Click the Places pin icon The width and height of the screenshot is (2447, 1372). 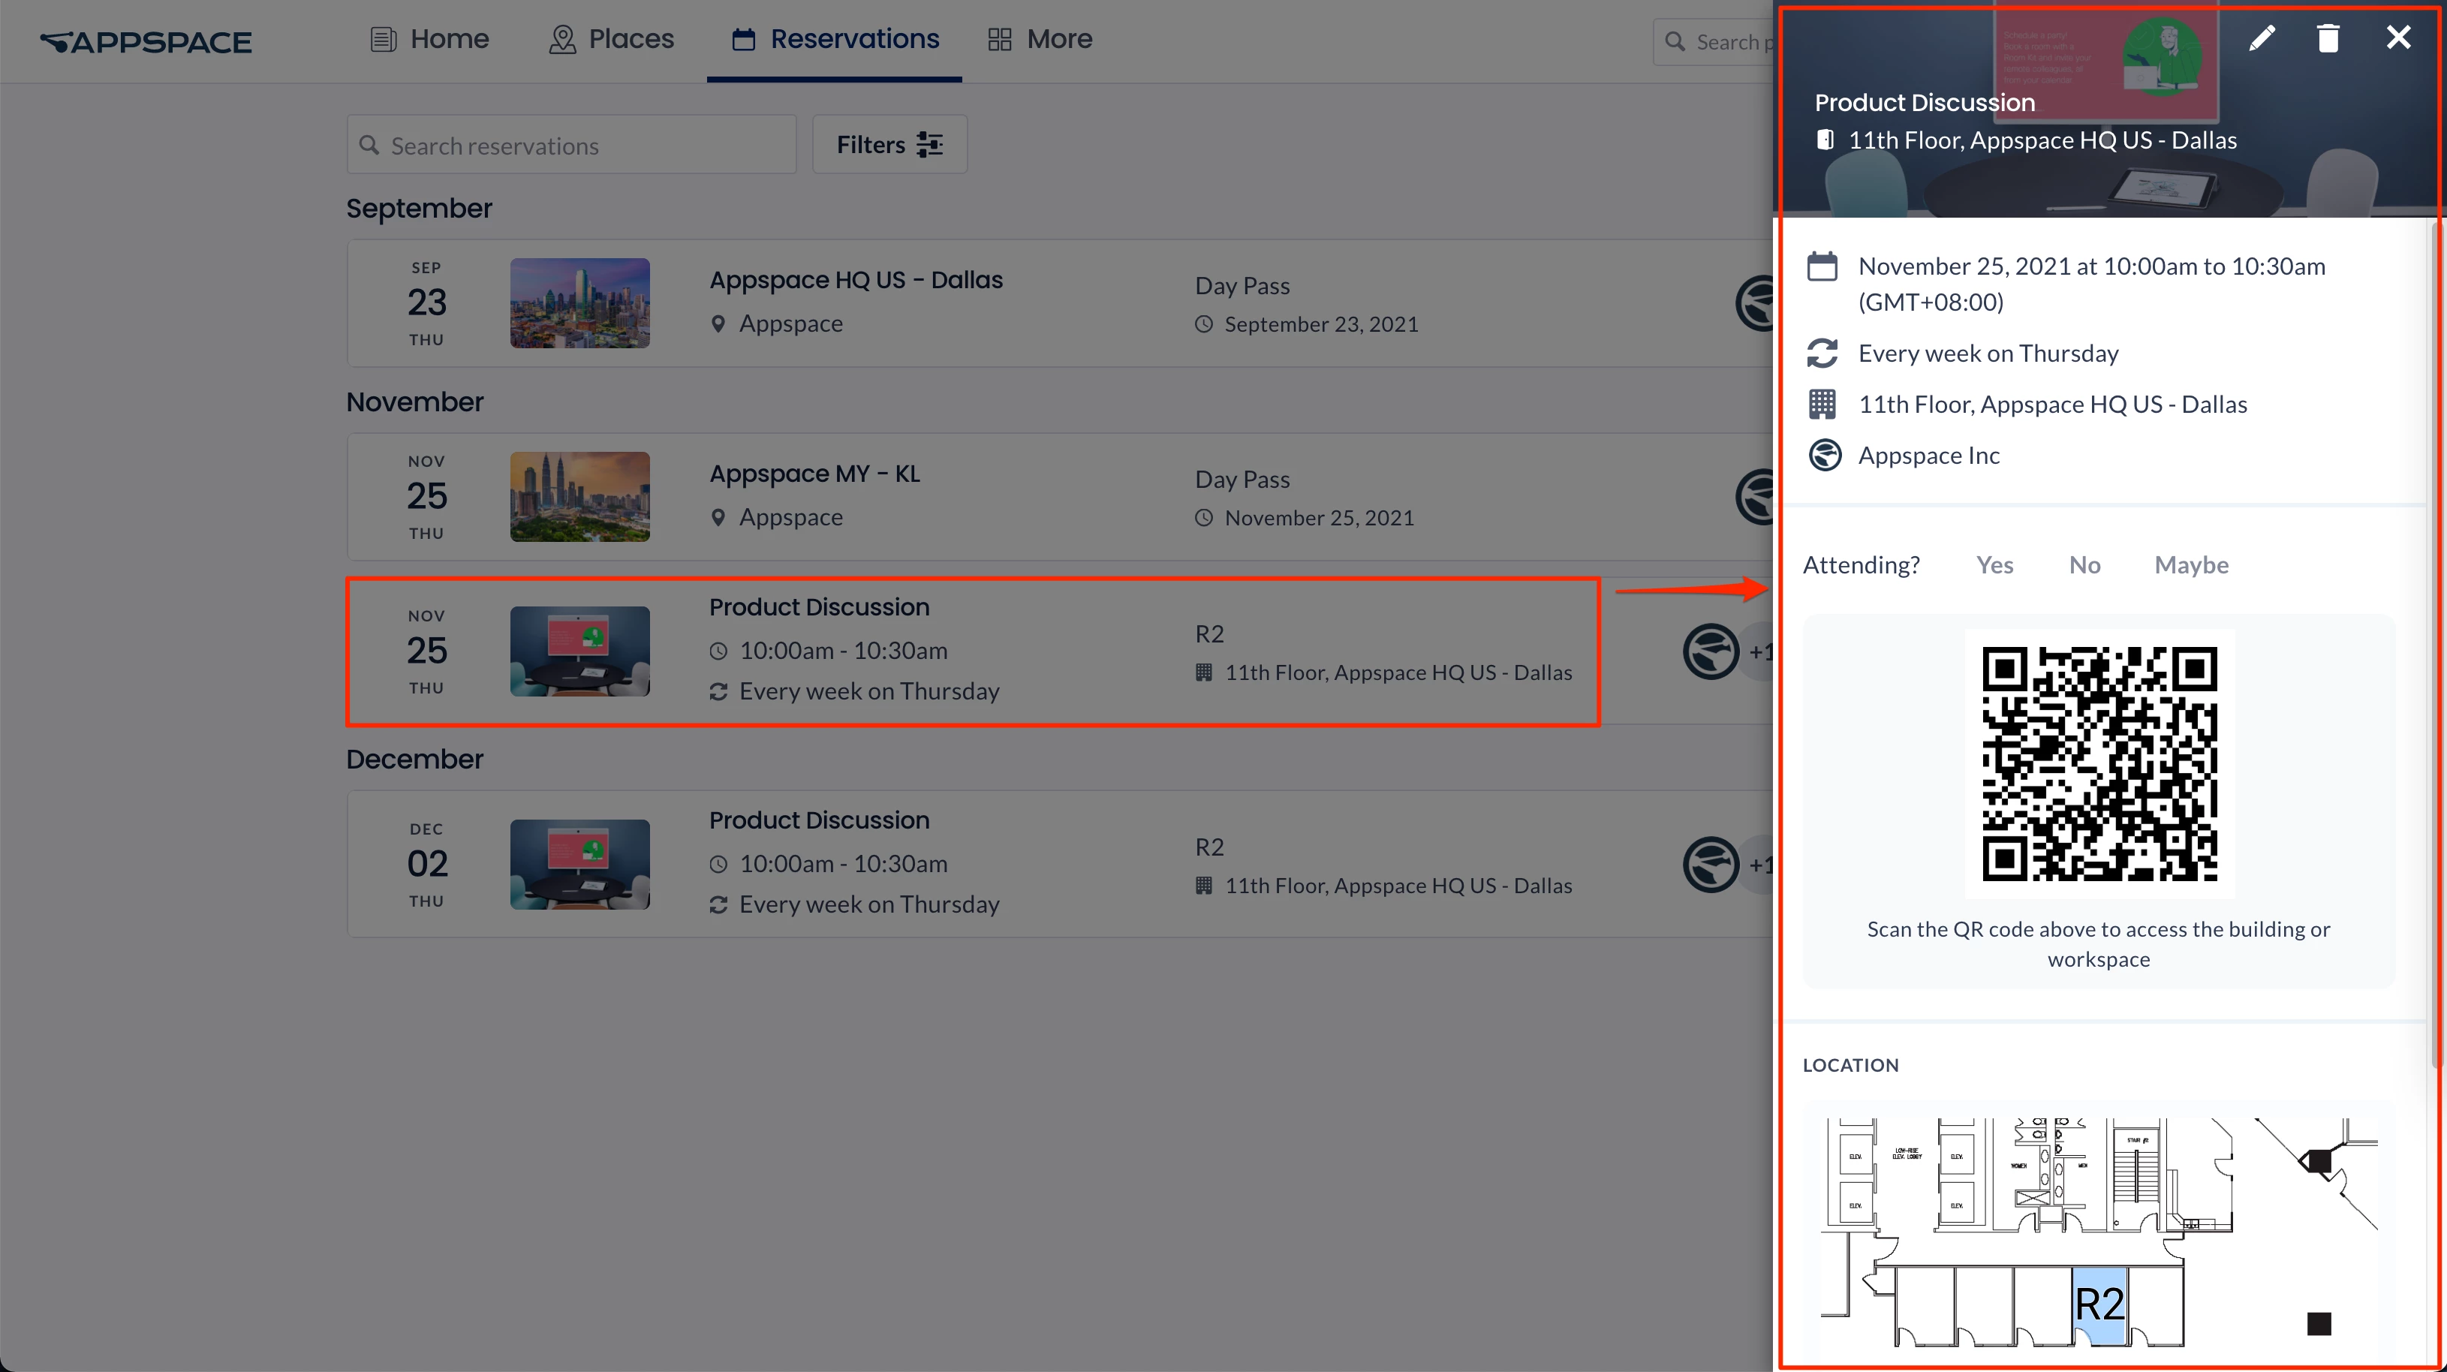tap(562, 39)
